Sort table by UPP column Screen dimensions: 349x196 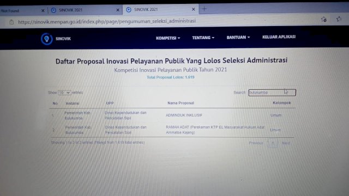[x=110, y=103]
